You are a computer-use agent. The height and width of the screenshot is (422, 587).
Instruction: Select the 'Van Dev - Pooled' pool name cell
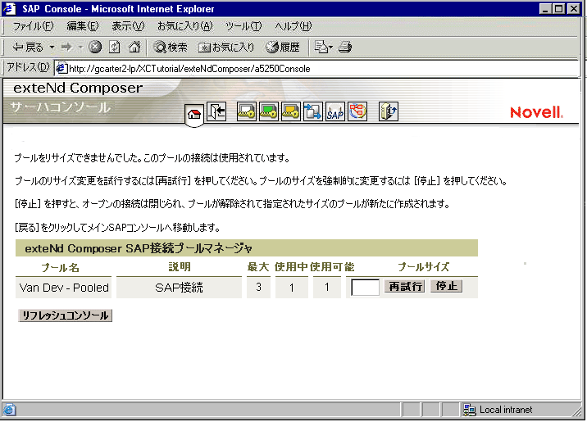point(64,288)
